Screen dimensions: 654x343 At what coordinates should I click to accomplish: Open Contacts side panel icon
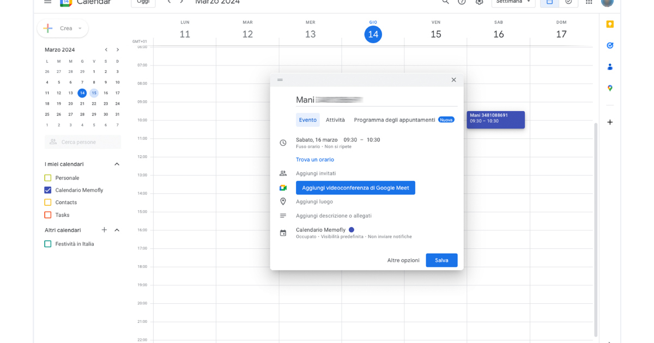pos(610,67)
